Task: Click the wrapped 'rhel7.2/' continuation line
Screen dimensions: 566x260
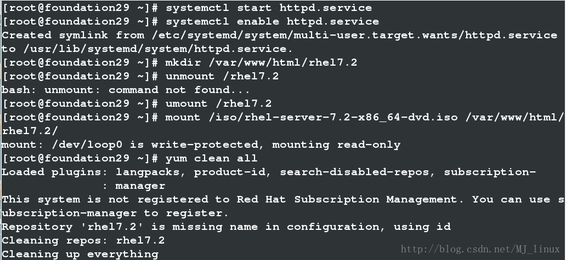Action: tap(30, 131)
